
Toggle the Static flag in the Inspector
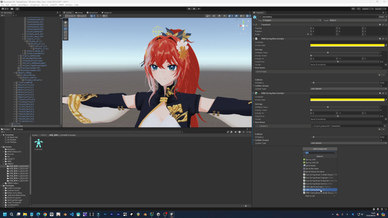pos(377,17)
